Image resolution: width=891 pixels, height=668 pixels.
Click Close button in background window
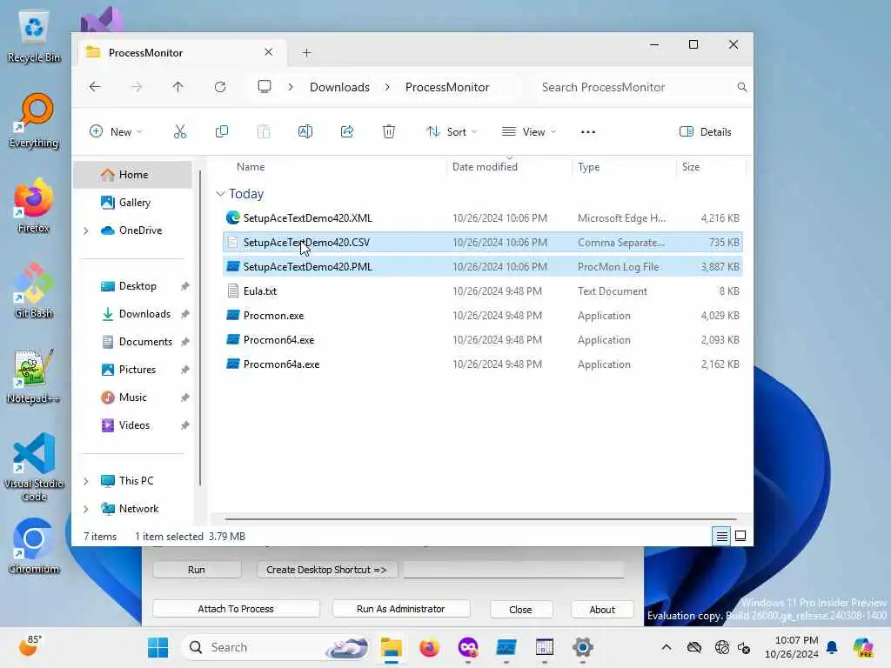click(520, 610)
